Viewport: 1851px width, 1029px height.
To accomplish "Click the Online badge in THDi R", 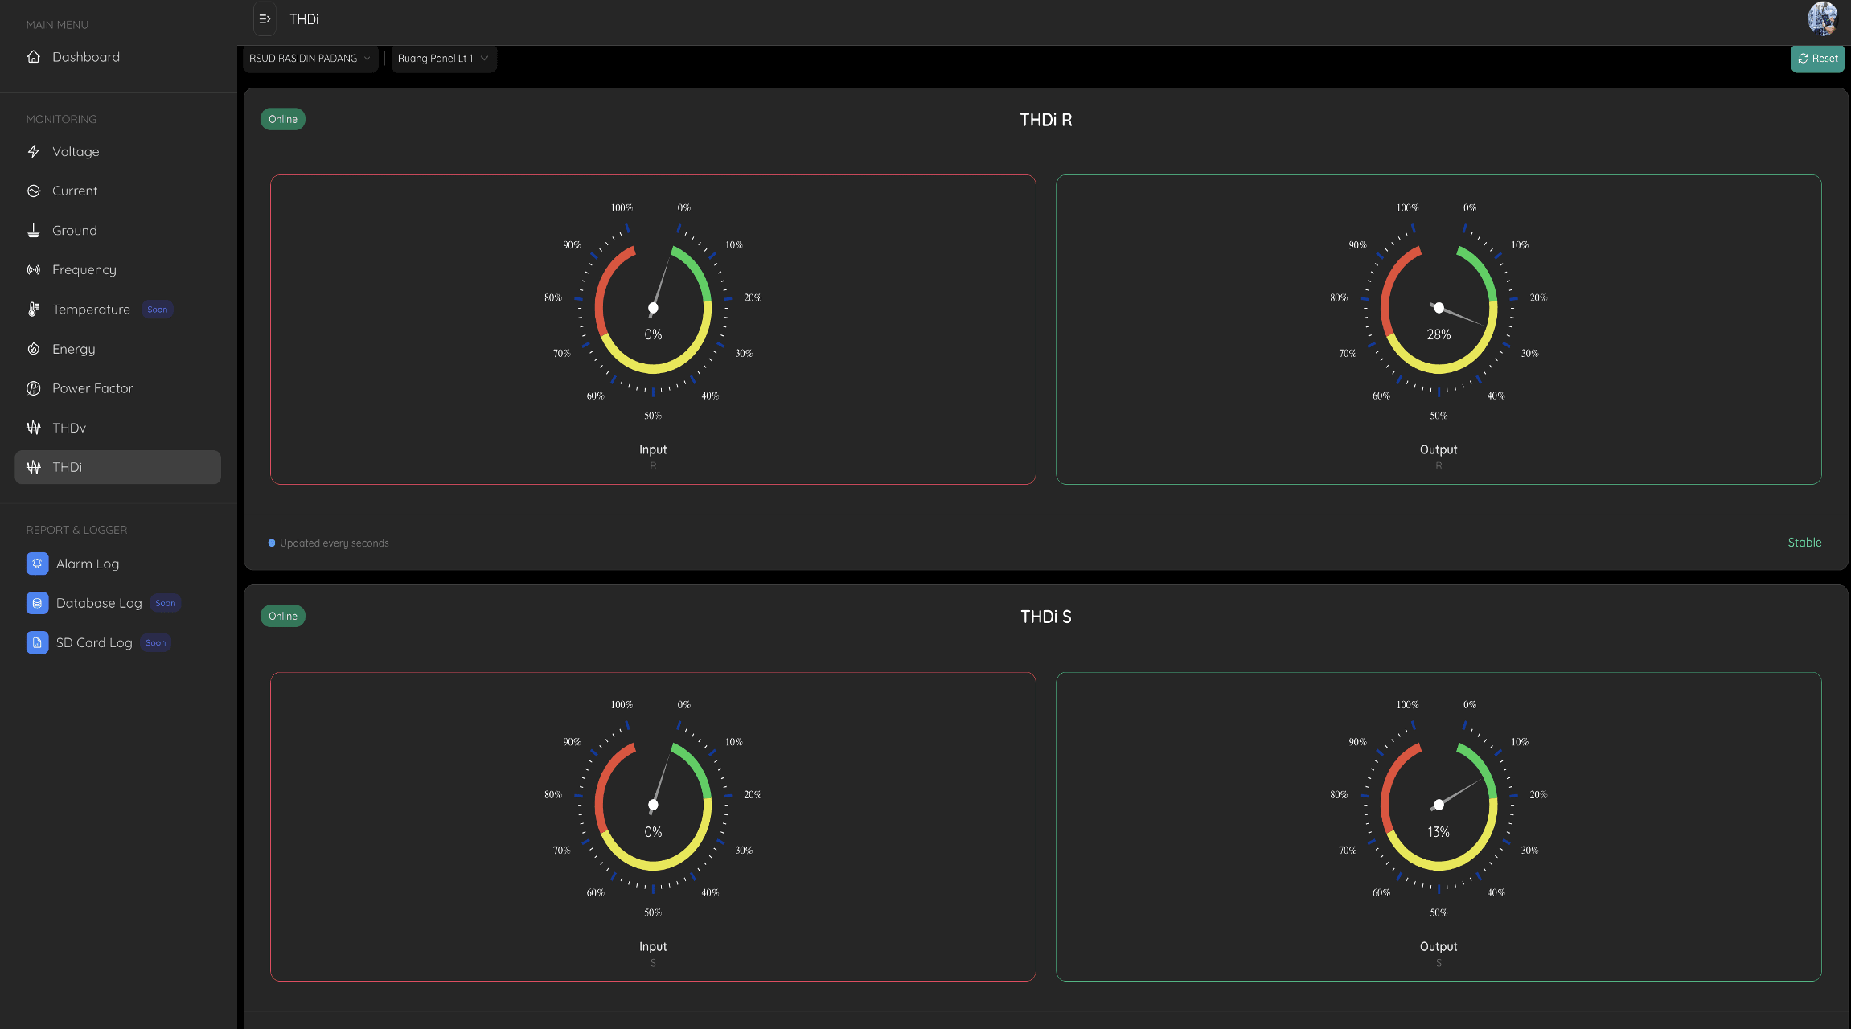I will pos(282,119).
